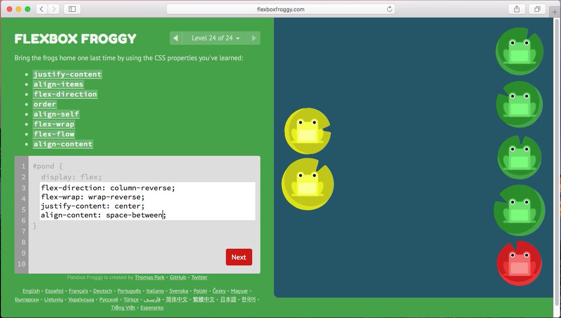This screenshot has width=561, height=318.
Task: Switch language to English
Action: (31, 291)
